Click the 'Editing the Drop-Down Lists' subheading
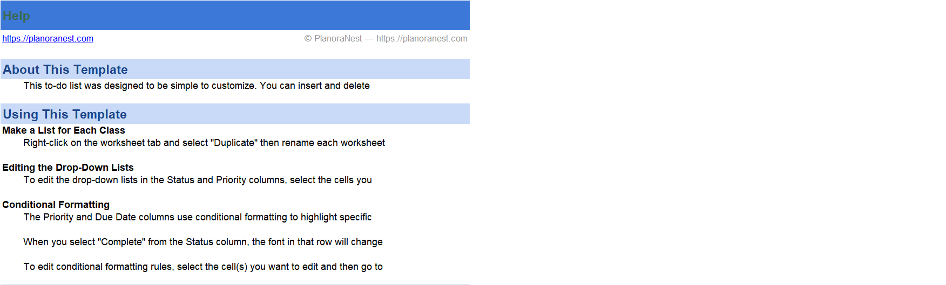The width and height of the screenshot is (946, 285). pyautogui.click(x=68, y=168)
